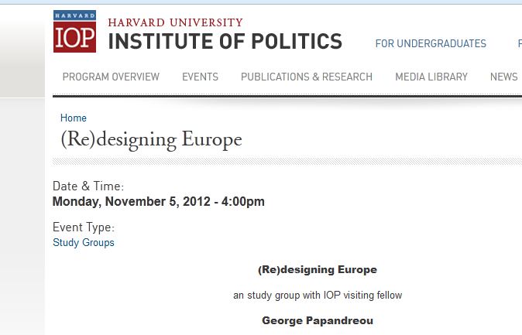Screen dimensions: 522x335
Task: Click the Event Type label
Action: tap(83, 227)
